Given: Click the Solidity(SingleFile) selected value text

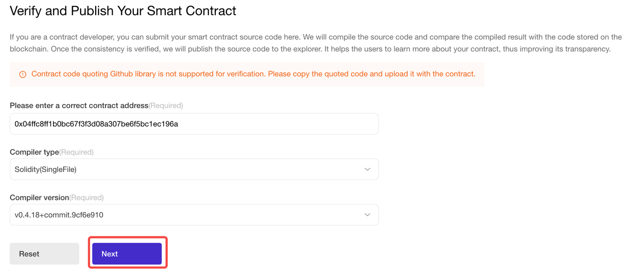Looking at the screenshot, I should tap(46, 169).
